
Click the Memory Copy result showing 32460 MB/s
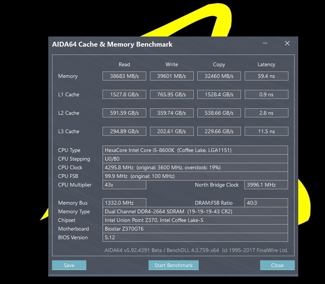pos(219,76)
